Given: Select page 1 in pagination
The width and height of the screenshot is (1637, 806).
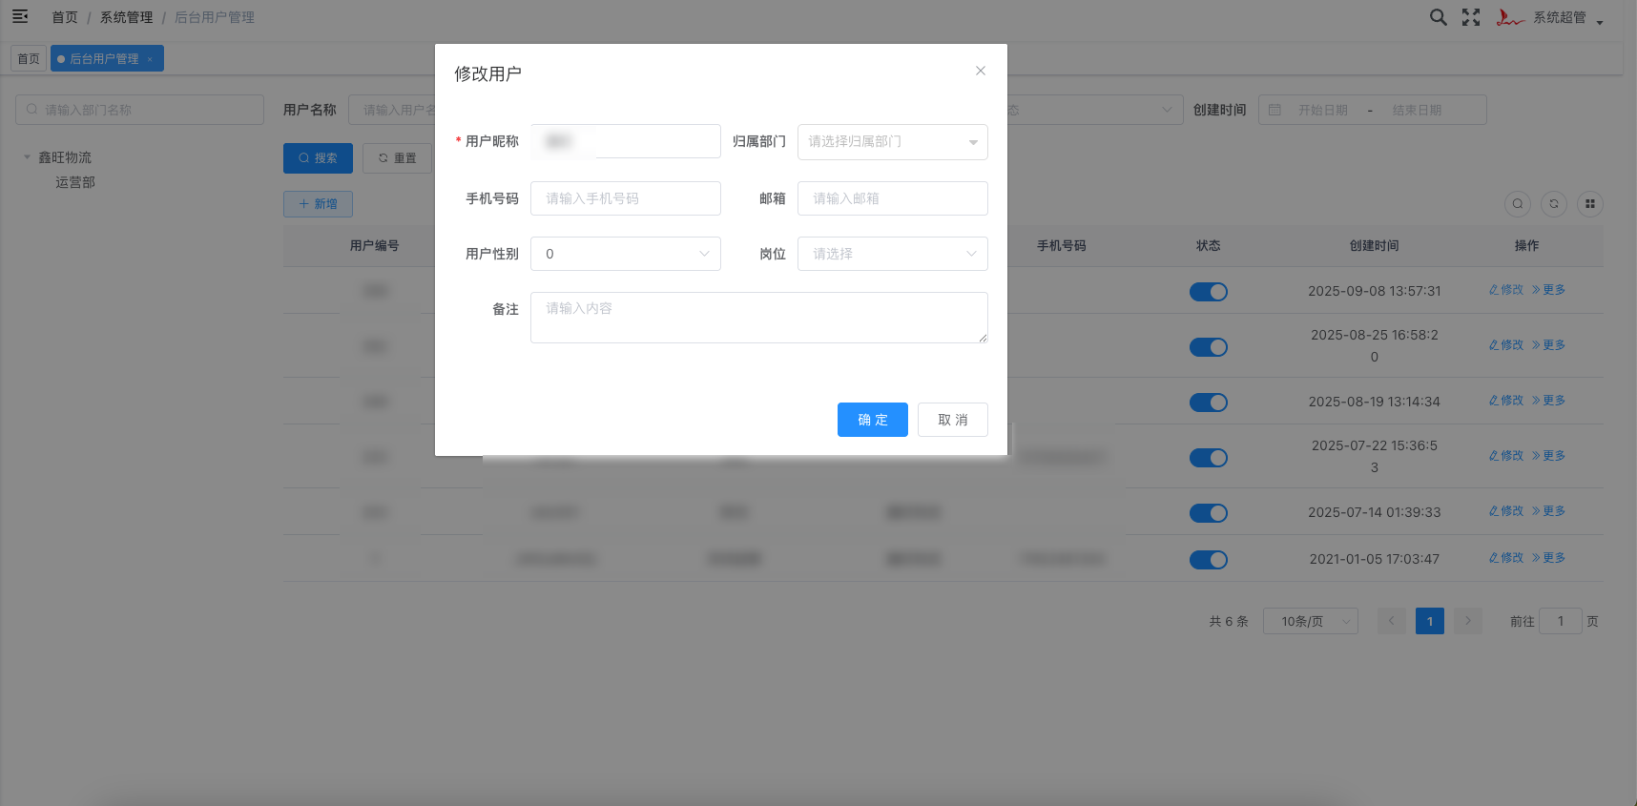Looking at the screenshot, I should (x=1430, y=621).
